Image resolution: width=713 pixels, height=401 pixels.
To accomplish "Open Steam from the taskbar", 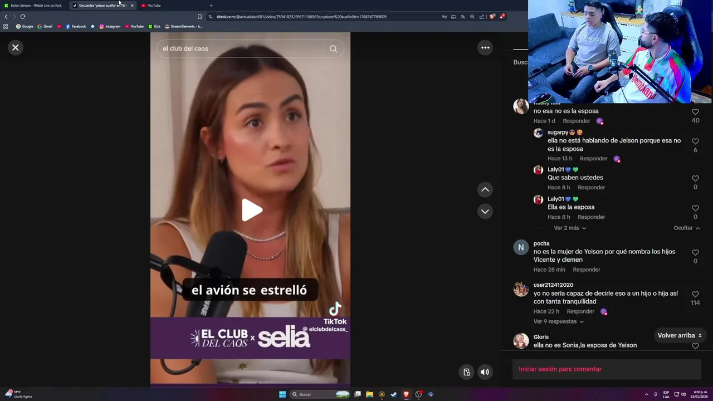I will 394,394.
